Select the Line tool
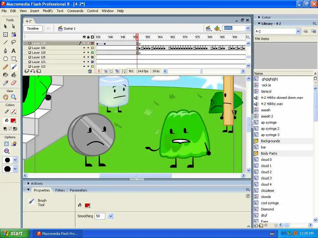 (6, 42)
